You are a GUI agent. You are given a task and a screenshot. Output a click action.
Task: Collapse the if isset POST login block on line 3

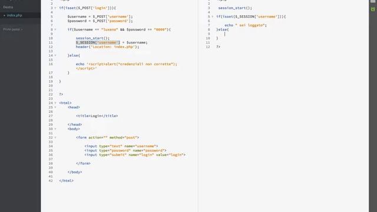(x=55, y=8)
